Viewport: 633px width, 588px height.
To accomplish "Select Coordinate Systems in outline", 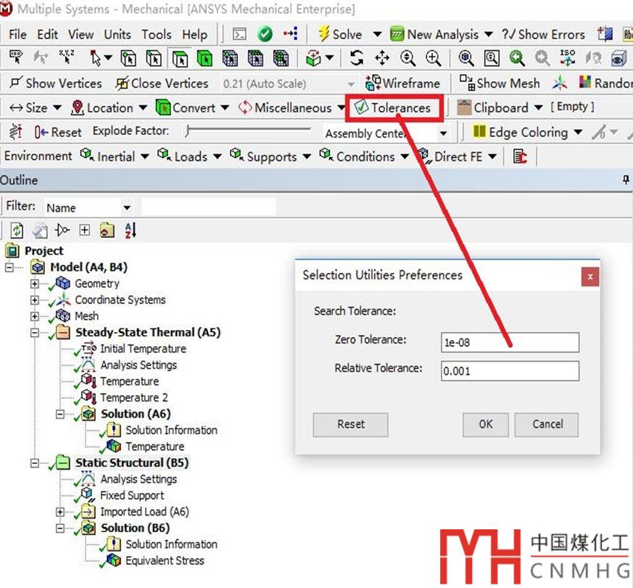I will point(120,299).
